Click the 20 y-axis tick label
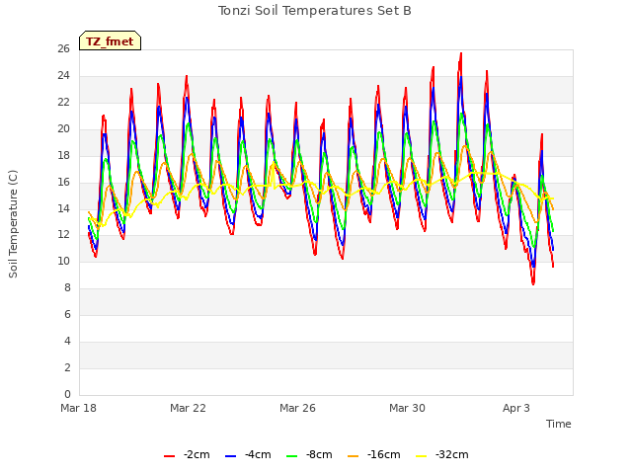The height and width of the screenshot is (474, 632). coord(63,129)
